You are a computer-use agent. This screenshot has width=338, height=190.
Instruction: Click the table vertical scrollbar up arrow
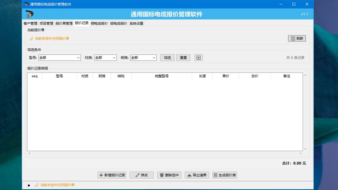tap(306, 75)
